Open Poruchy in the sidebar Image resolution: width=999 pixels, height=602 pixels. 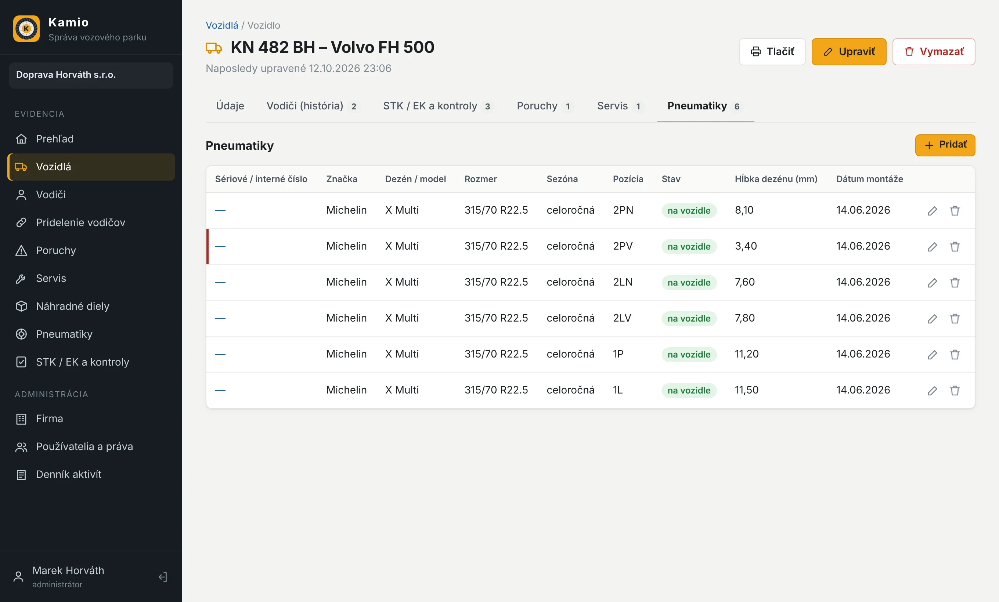point(91,250)
